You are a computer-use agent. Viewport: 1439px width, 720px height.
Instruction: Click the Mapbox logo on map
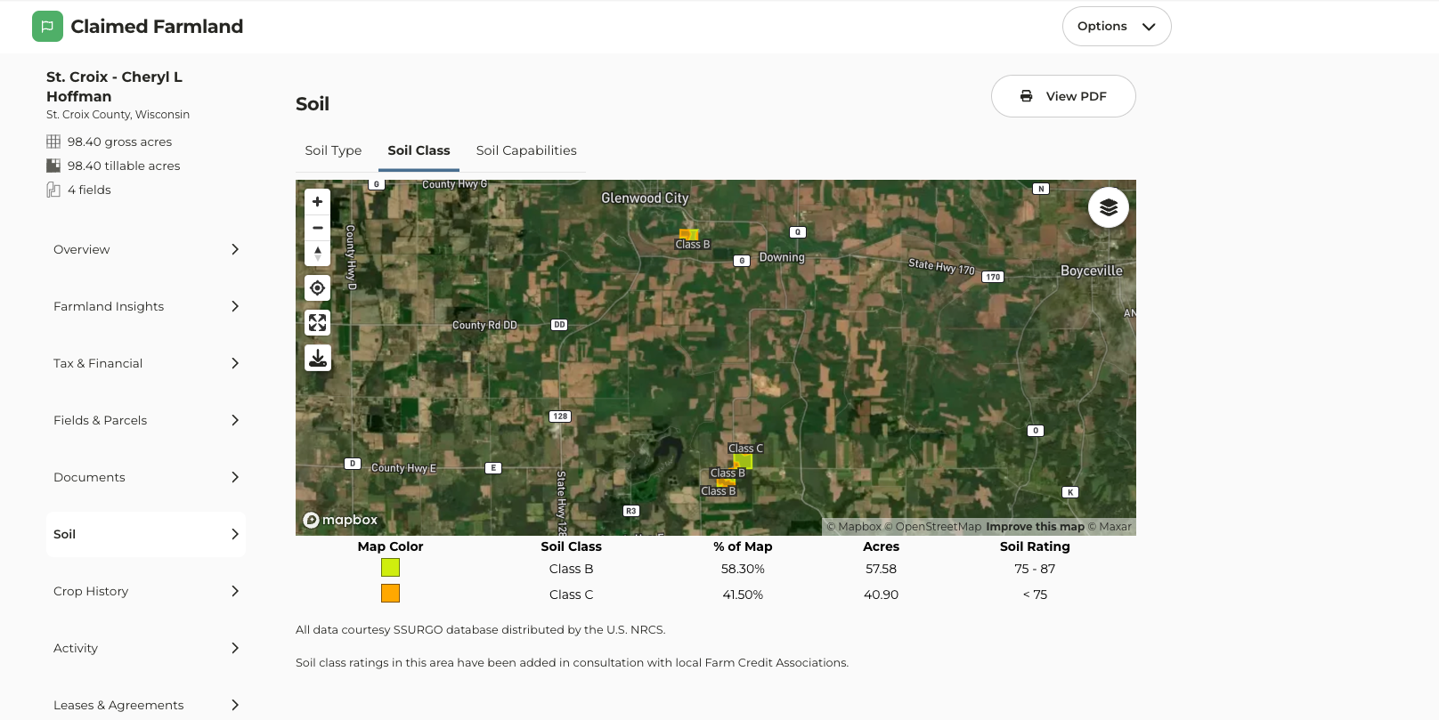pyautogui.click(x=341, y=520)
